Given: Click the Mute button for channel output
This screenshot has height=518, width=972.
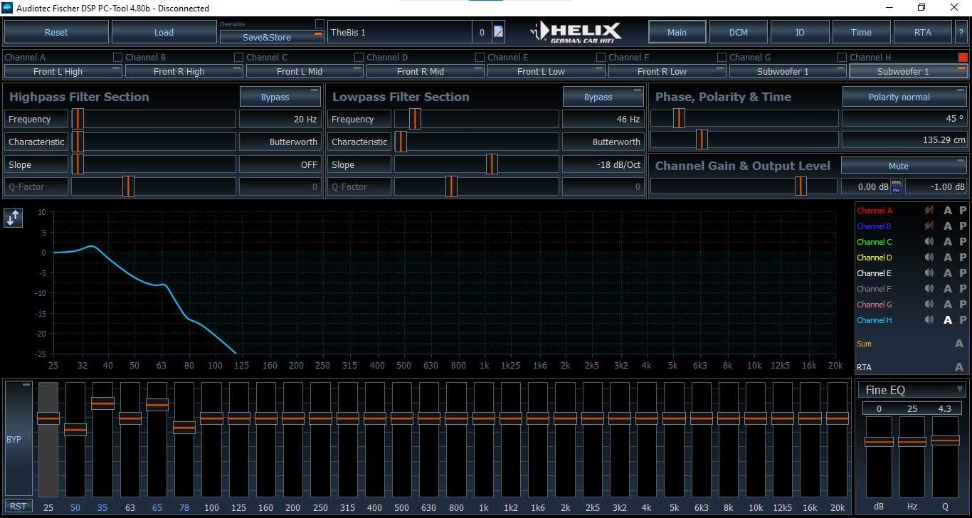Looking at the screenshot, I should click(905, 166).
